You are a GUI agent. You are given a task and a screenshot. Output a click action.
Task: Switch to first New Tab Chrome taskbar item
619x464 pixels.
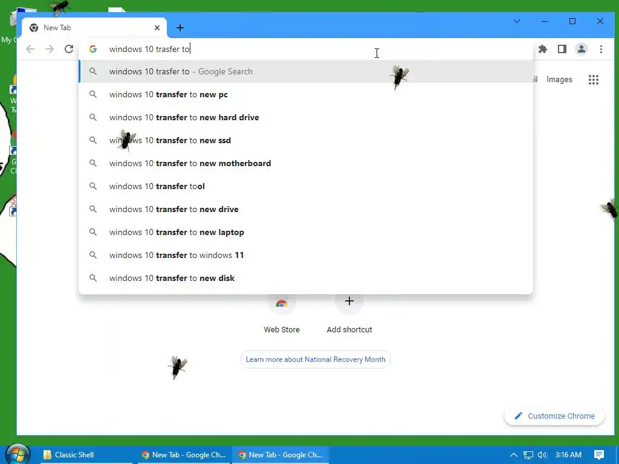point(184,454)
